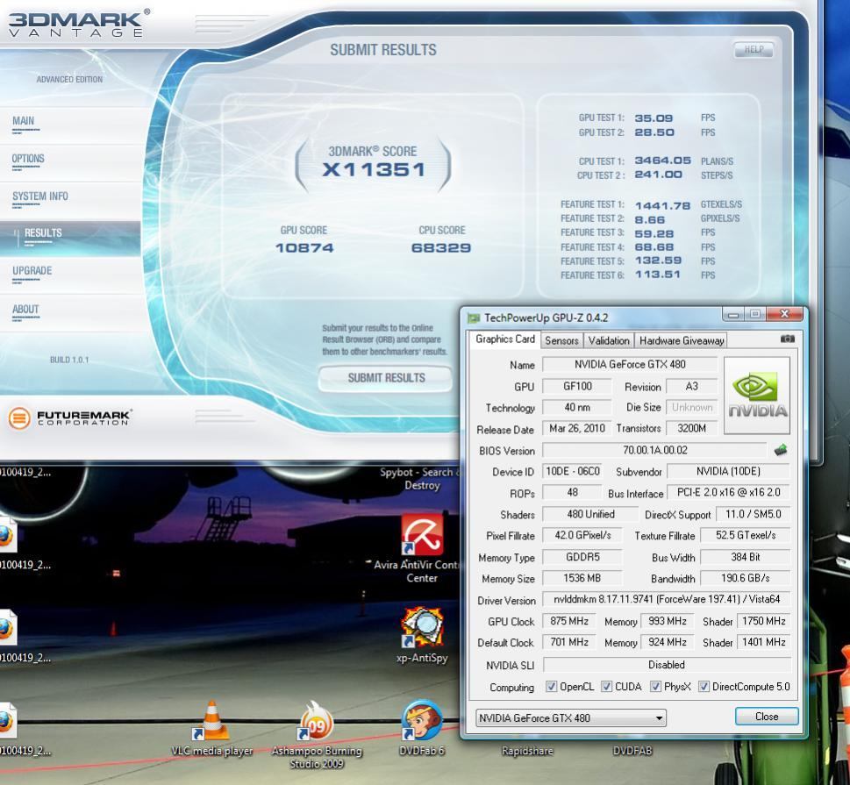The width and height of the screenshot is (850, 785).
Task: Open the DVDFAB desktop shortcut
Action: (632, 751)
